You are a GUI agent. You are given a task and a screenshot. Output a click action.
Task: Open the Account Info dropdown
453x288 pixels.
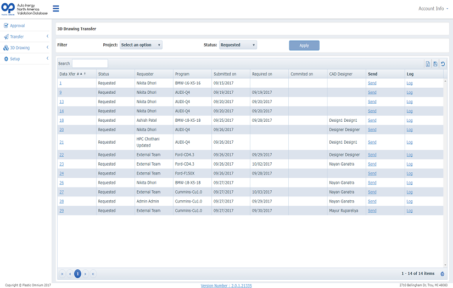433,9
